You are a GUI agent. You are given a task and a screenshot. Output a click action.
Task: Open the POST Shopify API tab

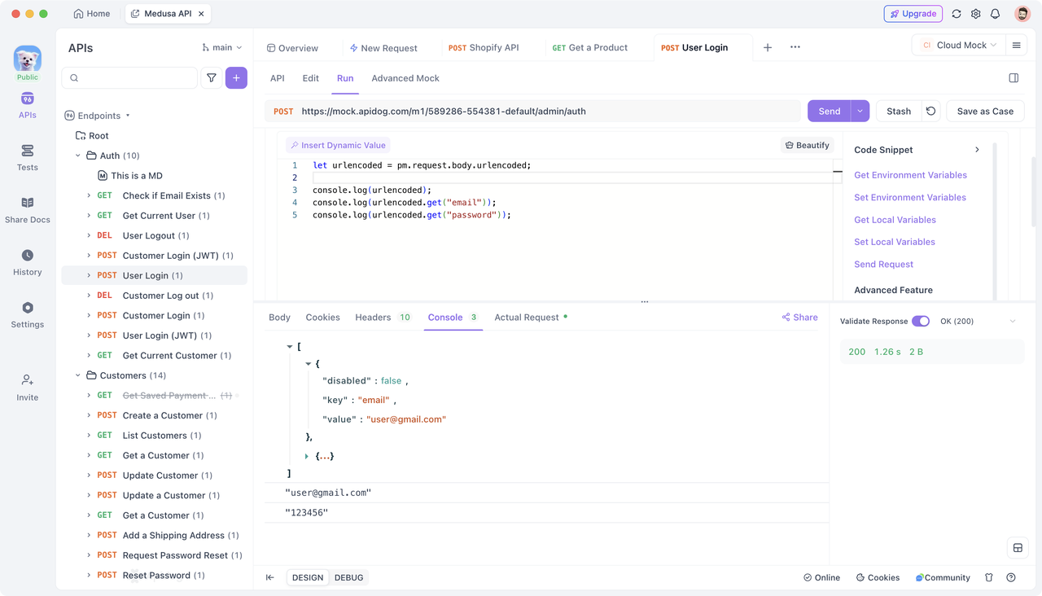(x=484, y=47)
